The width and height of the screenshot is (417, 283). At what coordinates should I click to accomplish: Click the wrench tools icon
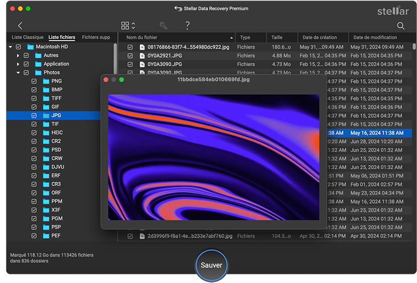click(x=163, y=26)
